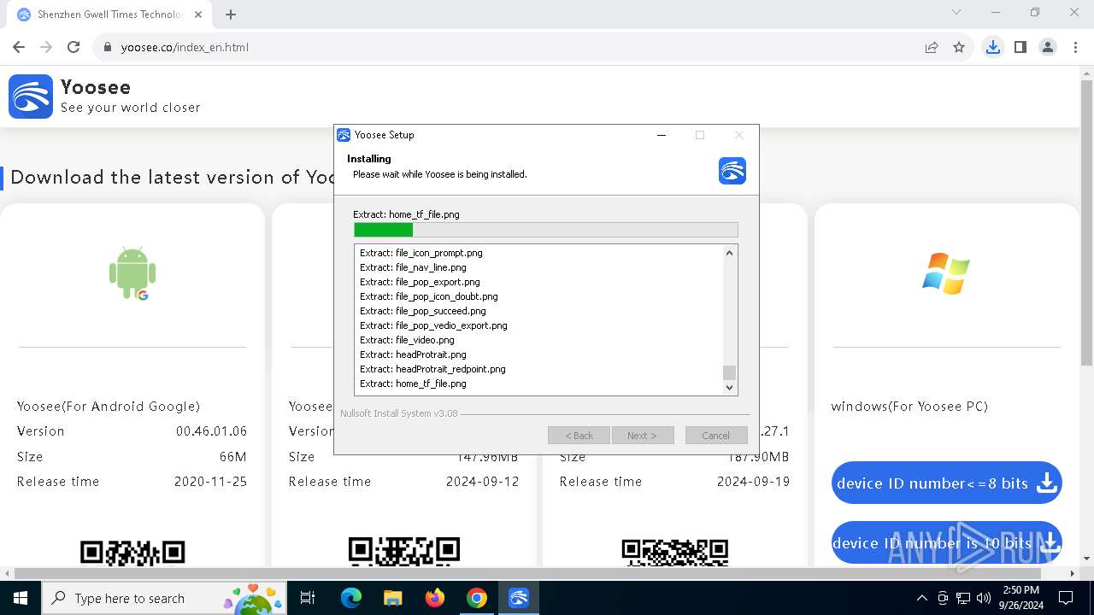Image resolution: width=1094 pixels, height=615 pixels.
Task: Close the Shenzhen Gwell tab
Action: click(198, 15)
